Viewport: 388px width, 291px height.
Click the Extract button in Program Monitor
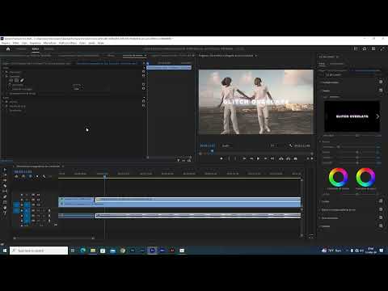pyautogui.click(x=289, y=158)
